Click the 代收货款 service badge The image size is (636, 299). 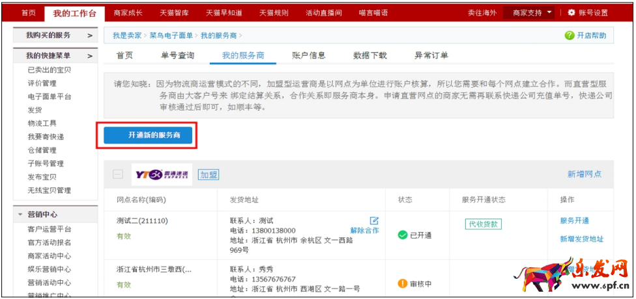coord(483,224)
